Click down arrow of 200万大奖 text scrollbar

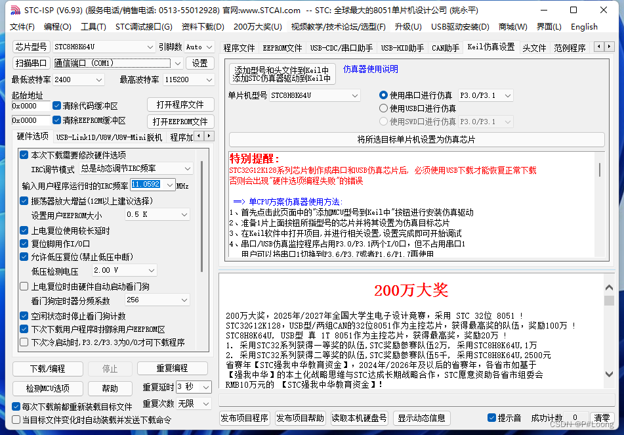tap(609, 374)
